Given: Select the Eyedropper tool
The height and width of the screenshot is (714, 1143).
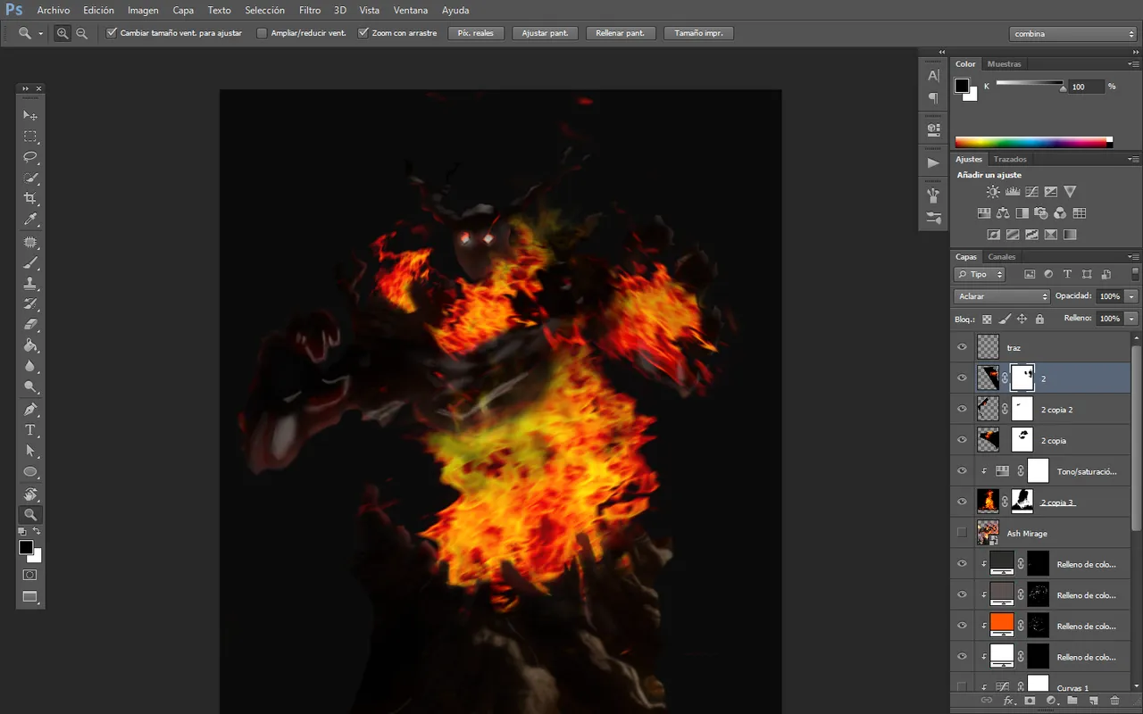Looking at the screenshot, I should [30, 219].
